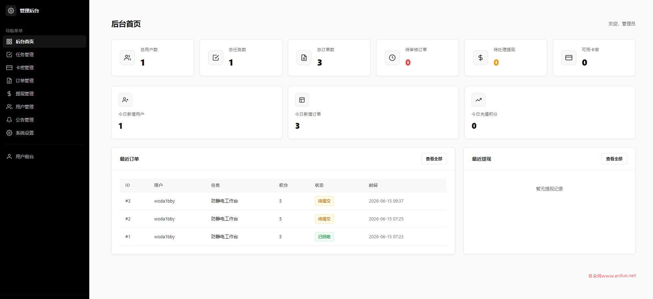Click order ID #2 in the table
The height and width of the screenshot is (299, 653).
click(x=128, y=219)
